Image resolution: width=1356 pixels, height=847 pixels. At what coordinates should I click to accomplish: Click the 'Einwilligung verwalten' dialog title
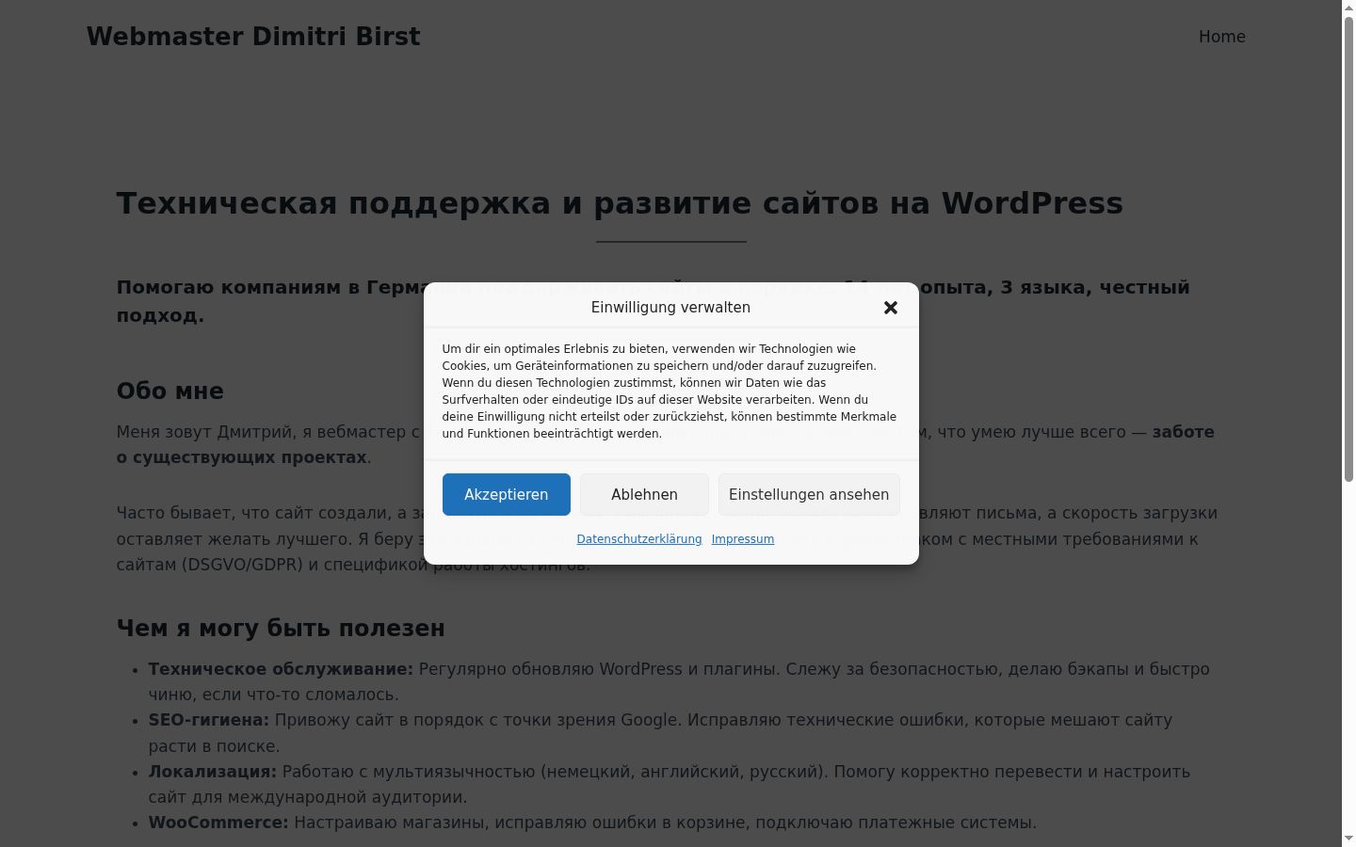(670, 308)
